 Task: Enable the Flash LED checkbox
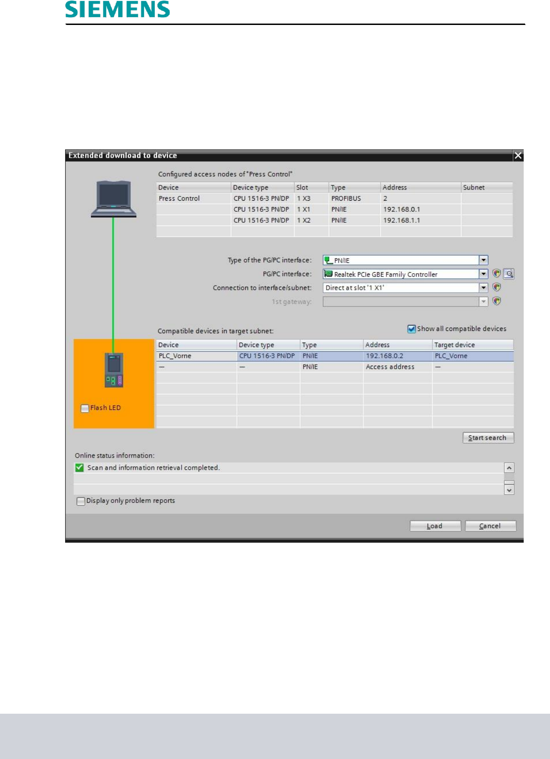[x=85, y=408]
